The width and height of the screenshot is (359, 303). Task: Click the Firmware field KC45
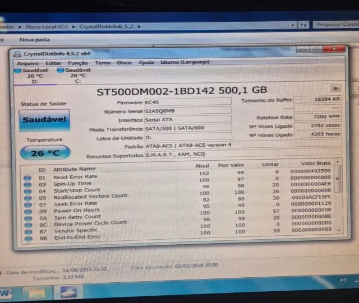(x=187, y=102)
